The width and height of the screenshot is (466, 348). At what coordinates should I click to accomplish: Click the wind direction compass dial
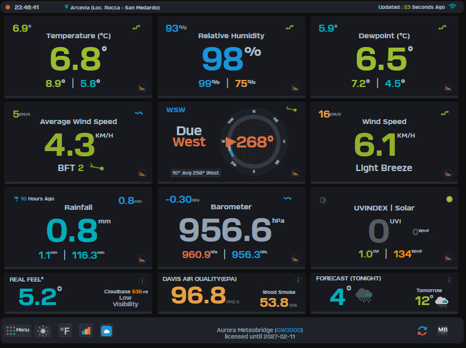point(254,141)
